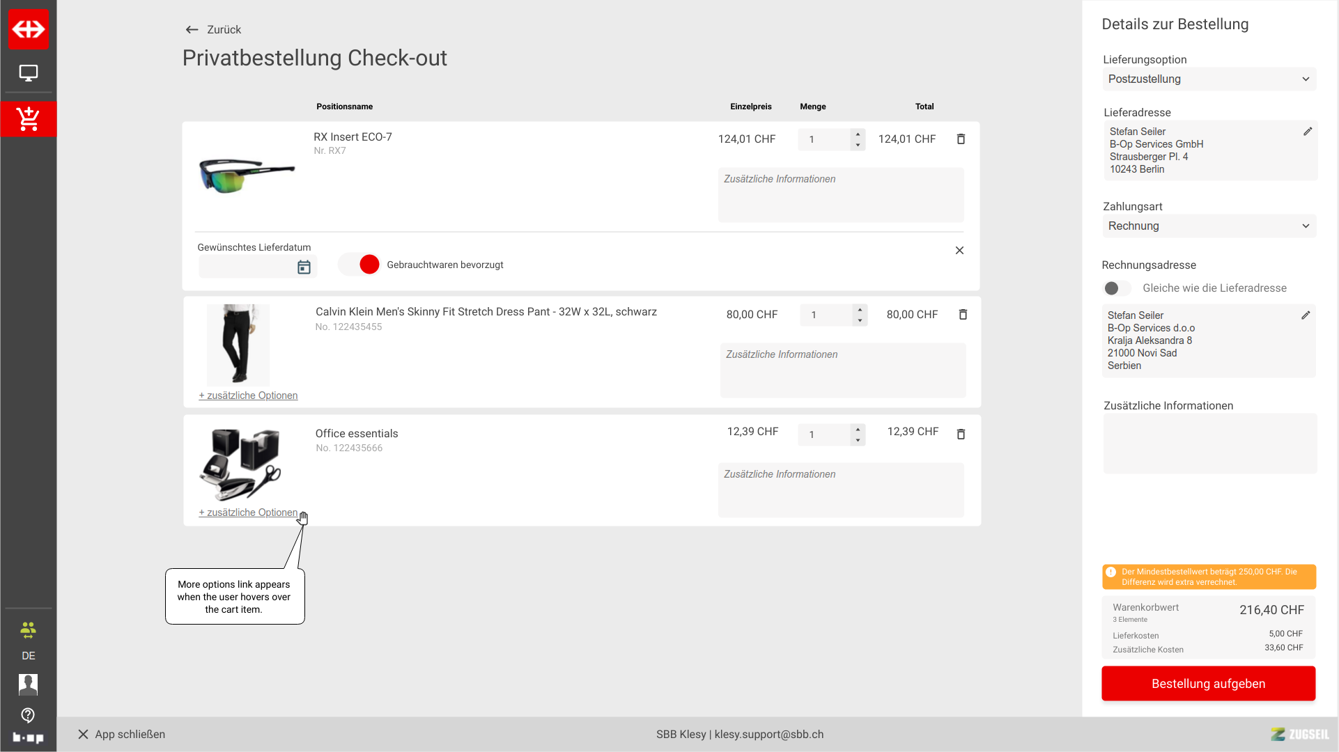The width and height of the screenshot is (1339, 752).
Task: Enable Gleiche wie die Lieferadresse toggle
Action: (x=1117, y=288)
